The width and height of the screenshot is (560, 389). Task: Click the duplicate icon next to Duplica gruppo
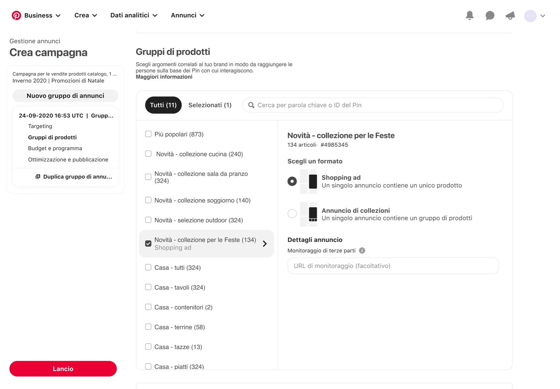[38, 177]
